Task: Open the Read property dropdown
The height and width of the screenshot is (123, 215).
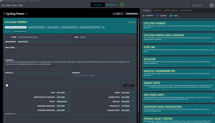Action: [63, 93]
